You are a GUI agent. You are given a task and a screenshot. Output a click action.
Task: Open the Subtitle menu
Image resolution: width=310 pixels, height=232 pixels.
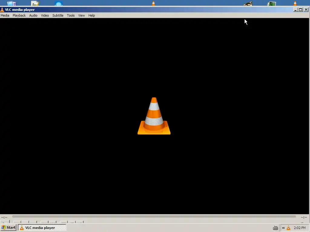tap(58, 15)
